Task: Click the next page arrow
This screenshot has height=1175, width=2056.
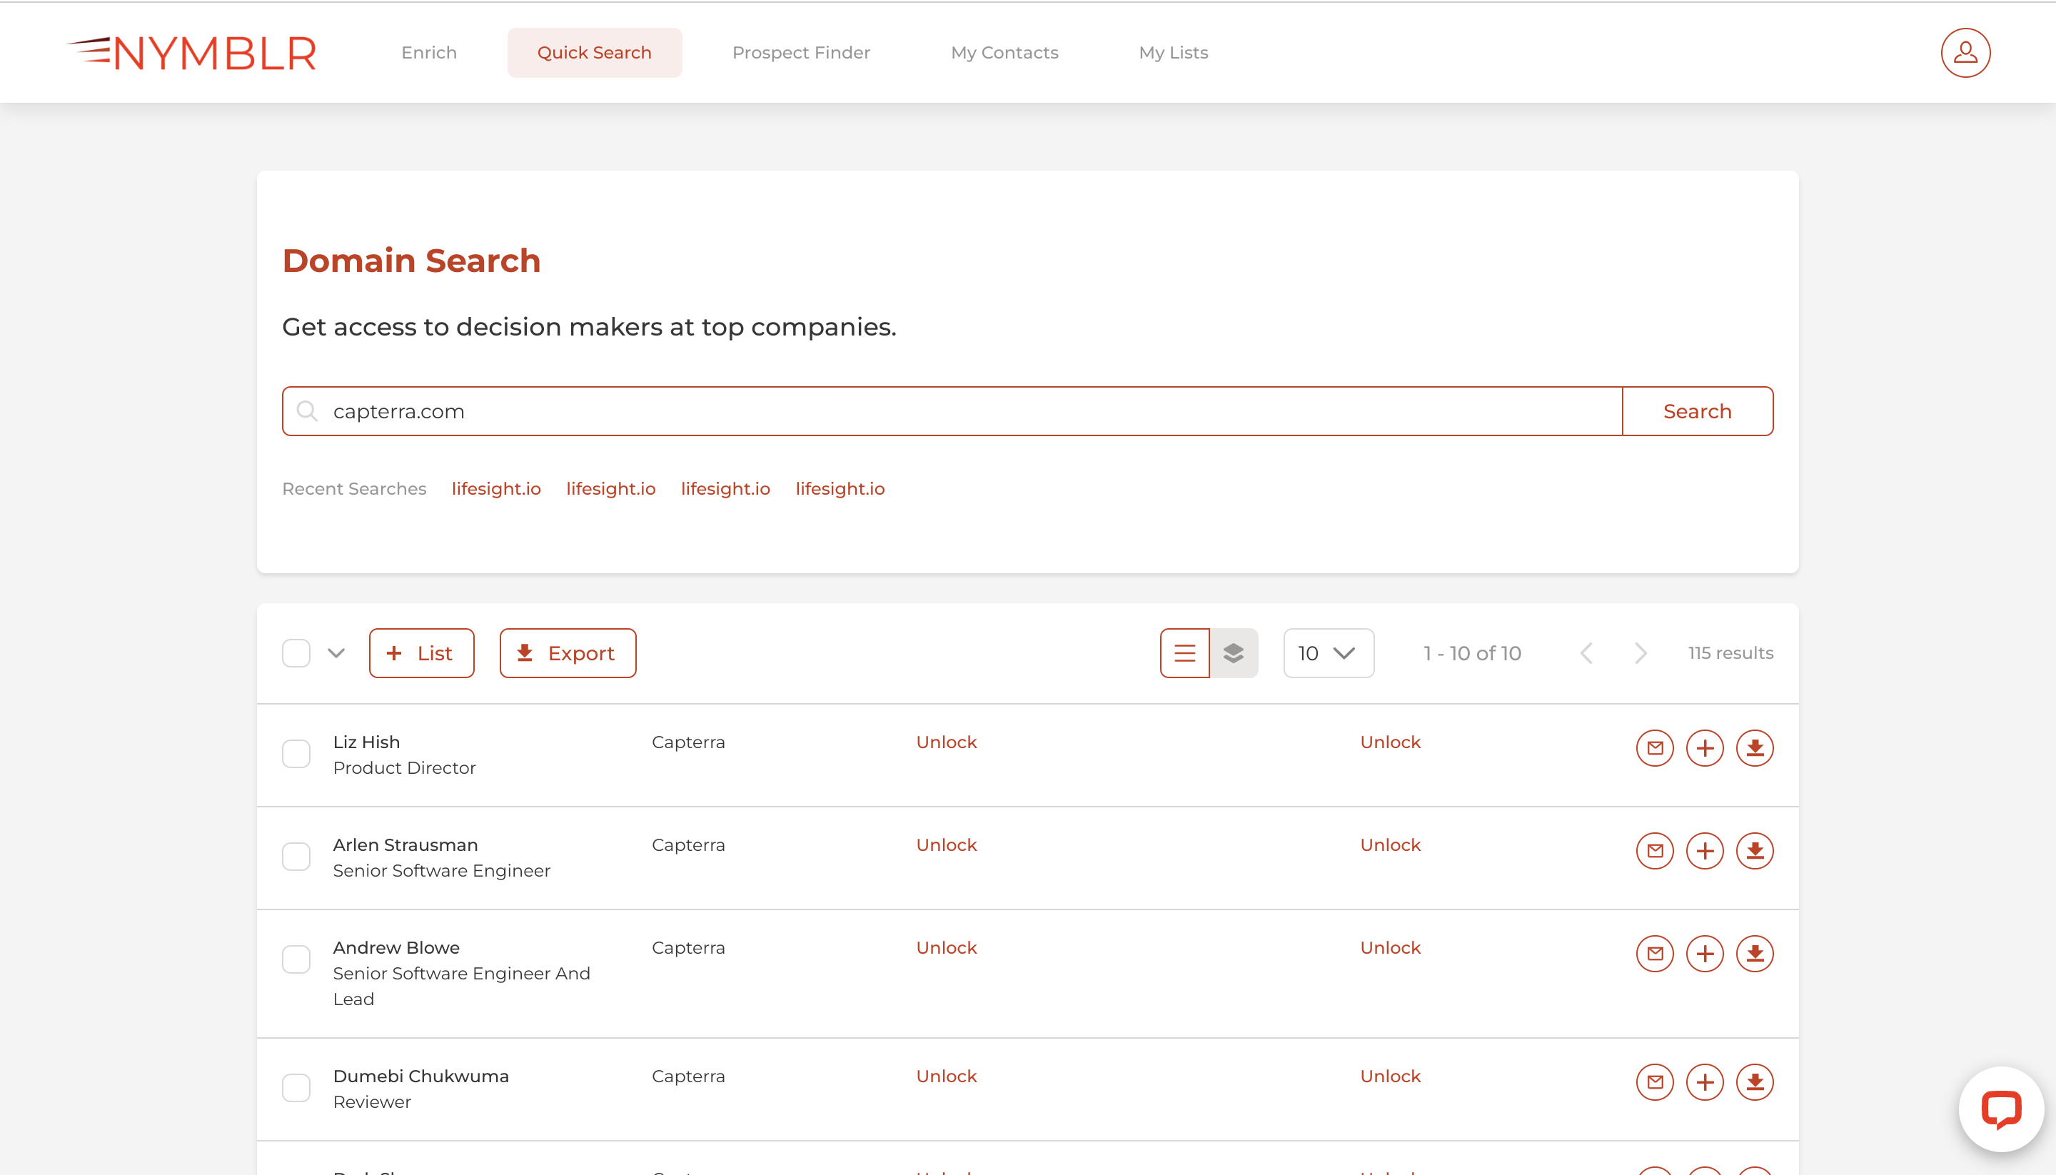Action: (x=1640, y=653)
